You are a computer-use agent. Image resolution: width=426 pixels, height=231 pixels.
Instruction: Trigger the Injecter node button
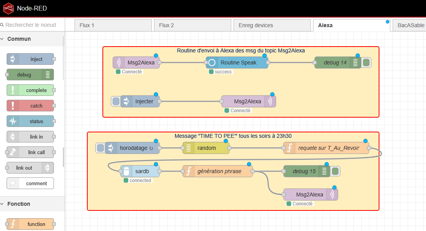[x=116, y=101]
